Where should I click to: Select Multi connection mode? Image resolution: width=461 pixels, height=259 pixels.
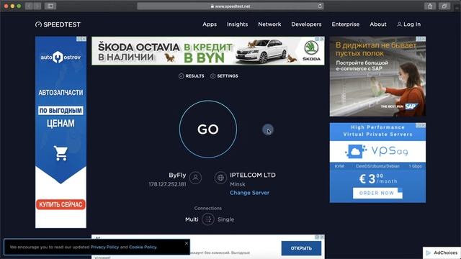point(192,219)
